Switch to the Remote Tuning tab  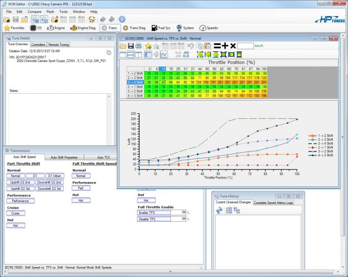point(58,44)
